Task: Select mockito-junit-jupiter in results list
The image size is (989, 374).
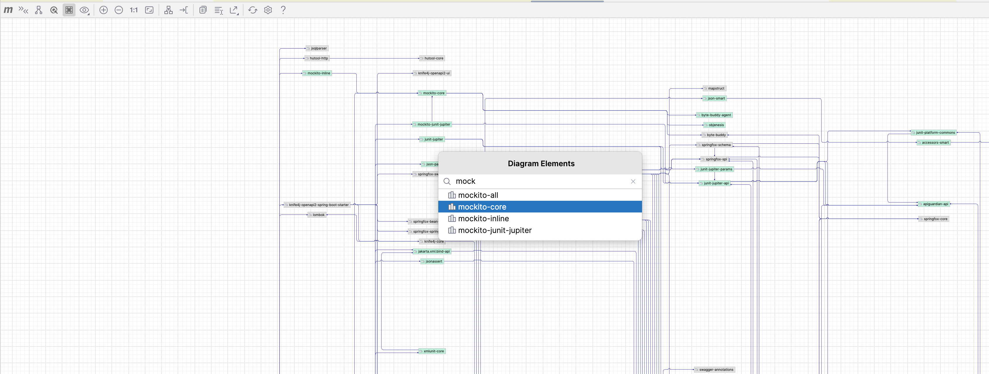Action: [x=540, y=230]
